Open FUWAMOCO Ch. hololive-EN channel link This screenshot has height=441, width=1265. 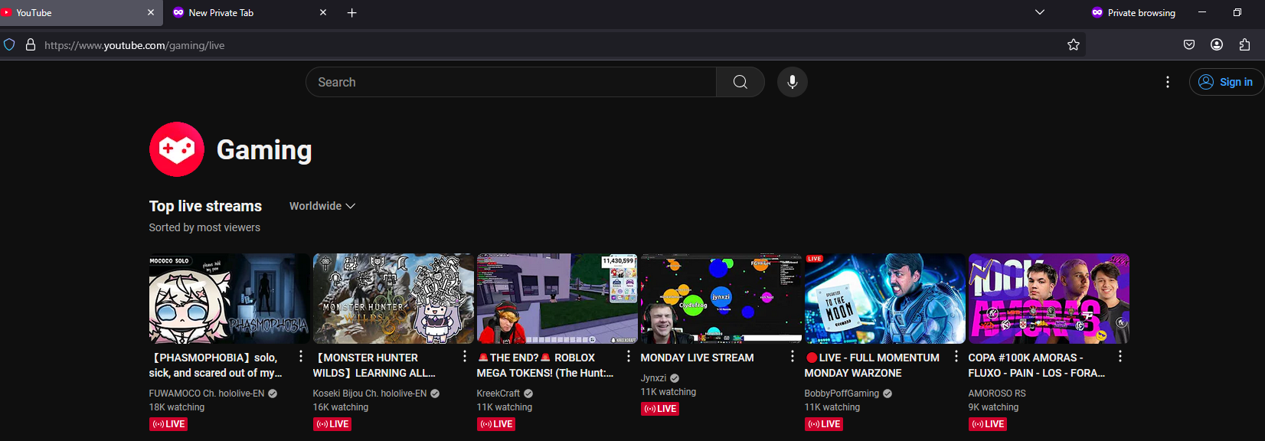207,394
